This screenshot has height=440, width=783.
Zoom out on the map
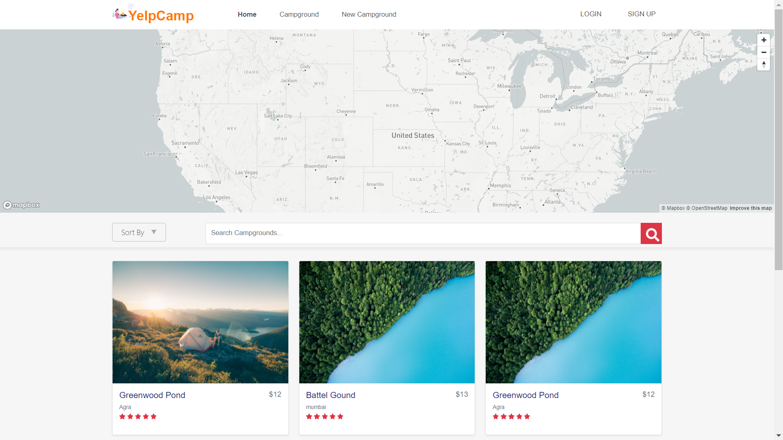pyautogui.click(x=764, y=52)
